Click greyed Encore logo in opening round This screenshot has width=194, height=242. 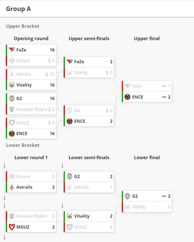pos(12,61)
